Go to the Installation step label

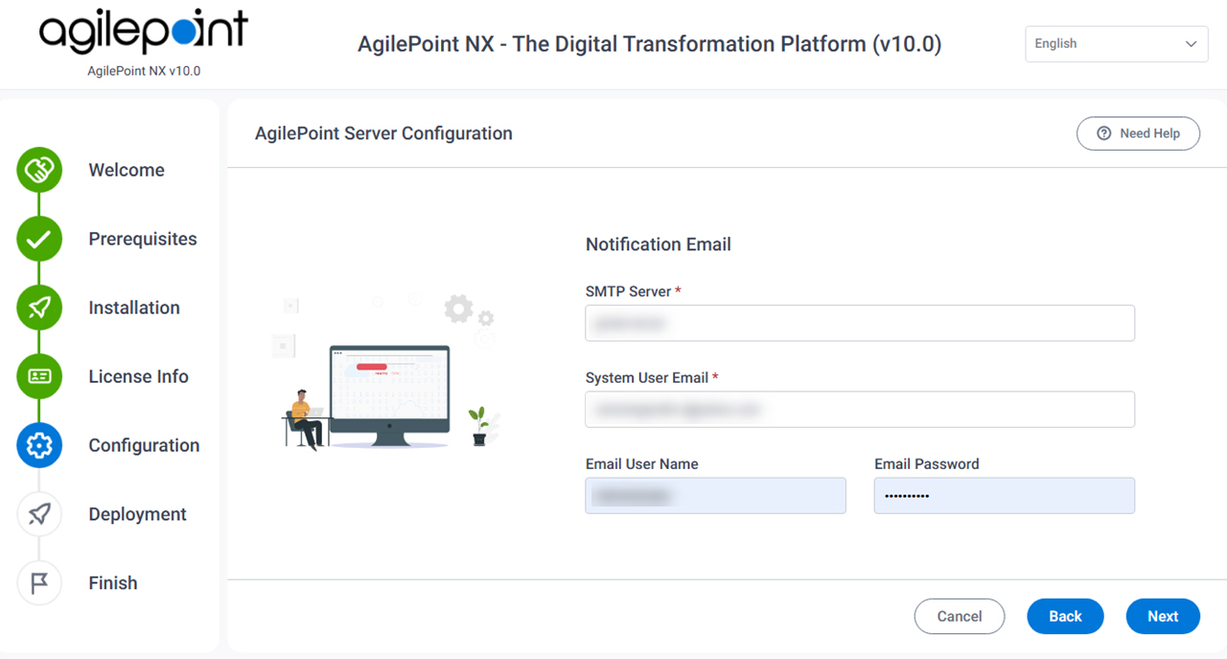click(x=134, y=308)
